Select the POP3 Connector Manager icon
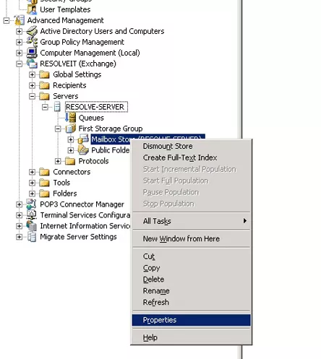The image size is (321, 359). 32,204
